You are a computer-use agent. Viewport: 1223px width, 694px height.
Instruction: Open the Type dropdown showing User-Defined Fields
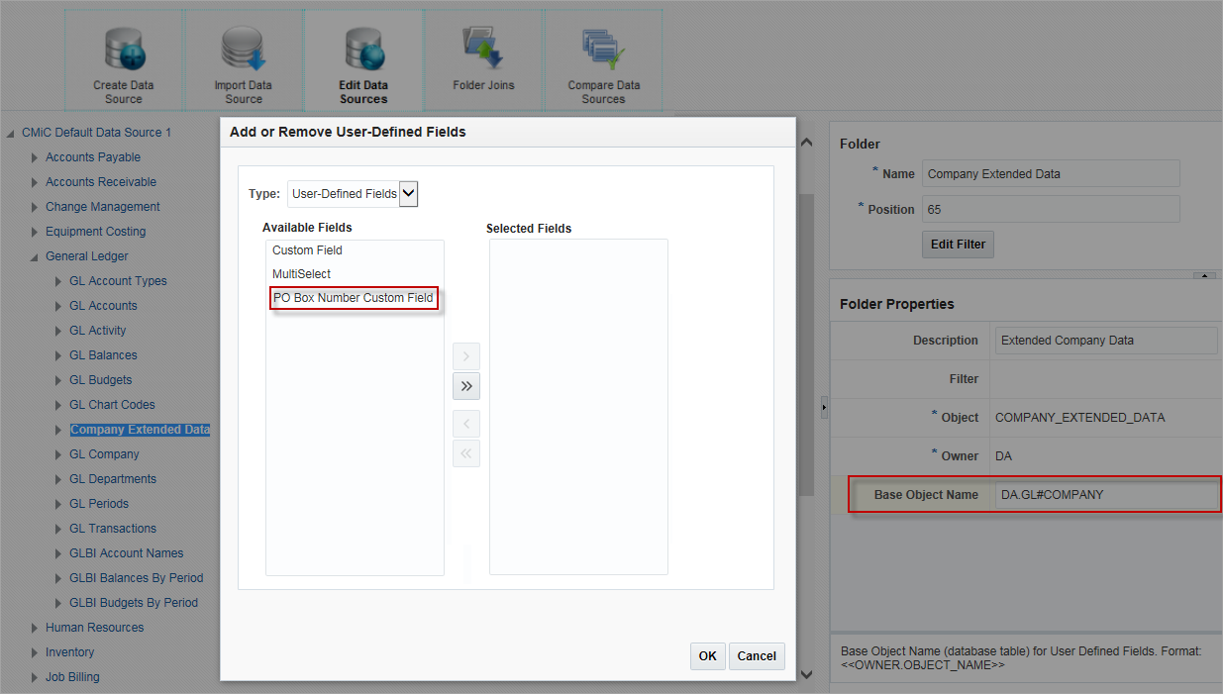click(x=408, y=194)
